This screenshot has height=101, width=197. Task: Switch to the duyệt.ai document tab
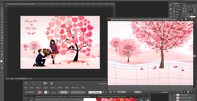112,96
